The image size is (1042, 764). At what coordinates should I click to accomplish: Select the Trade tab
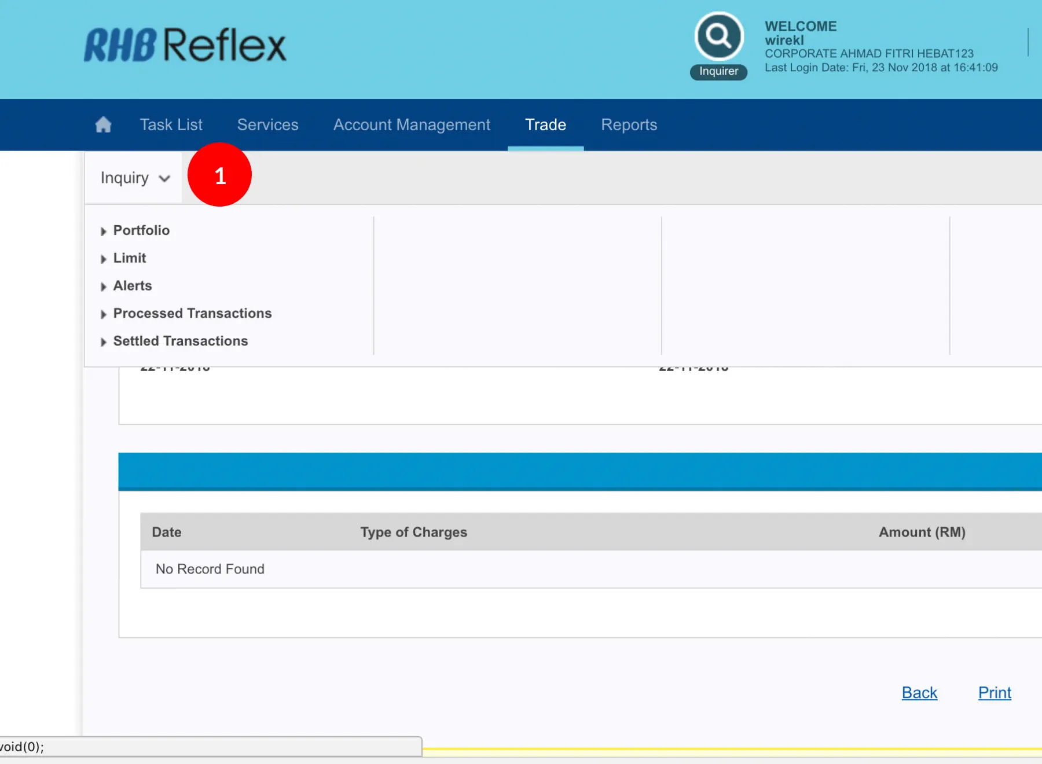pyautogui.click(x=545, y=124)
